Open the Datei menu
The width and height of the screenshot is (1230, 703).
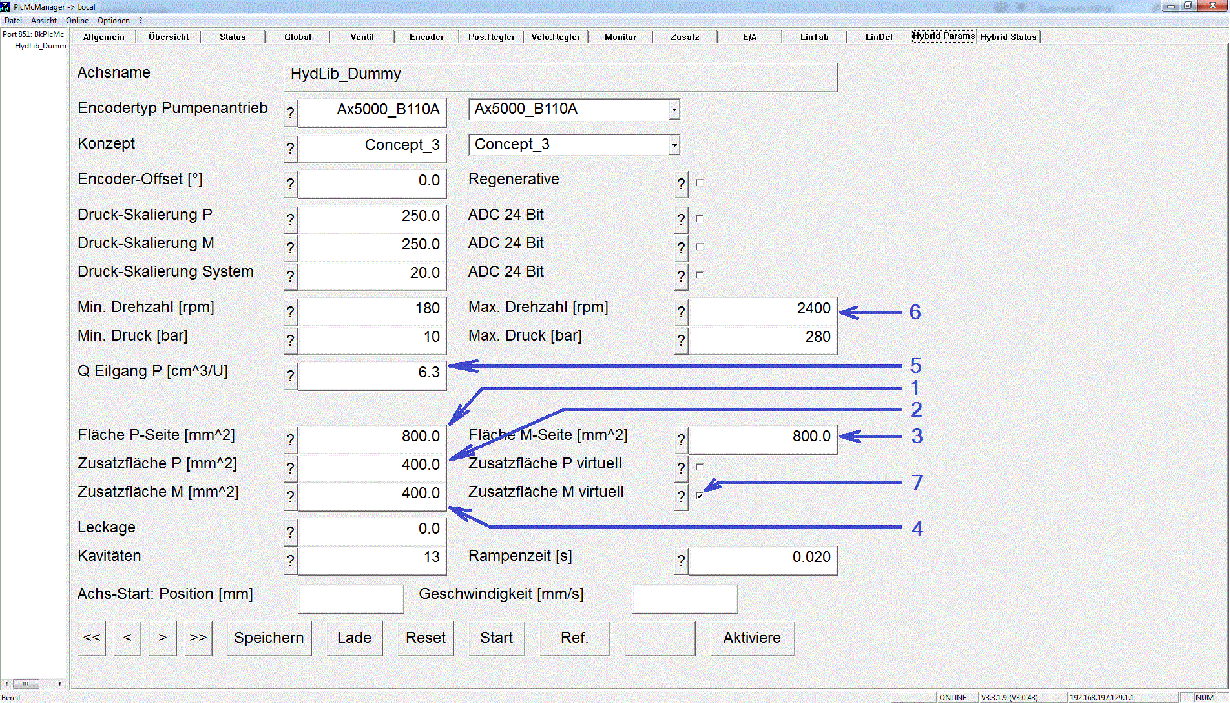point(13,21)
